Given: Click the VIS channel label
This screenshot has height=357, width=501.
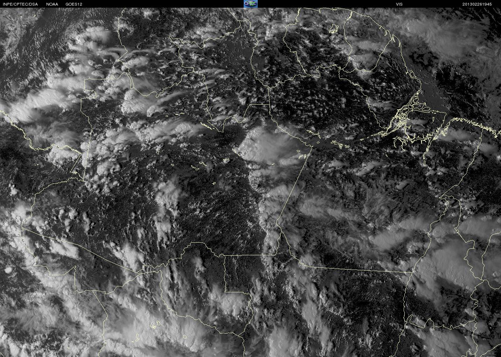Looking at the screenshot, I should pyautogui.click(x=399, y=4).
